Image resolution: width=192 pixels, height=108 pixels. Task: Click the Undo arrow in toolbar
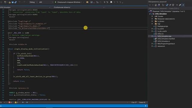tap(19, 2)
